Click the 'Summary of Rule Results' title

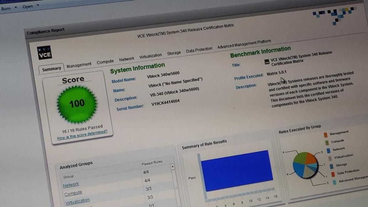(x=204, y=144)
